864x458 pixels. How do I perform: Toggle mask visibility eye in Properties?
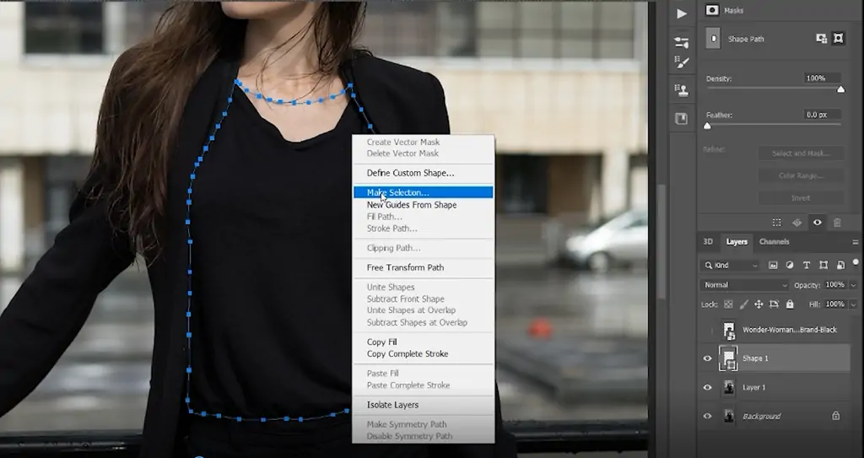pyautogui.click(x=817, y=223)
